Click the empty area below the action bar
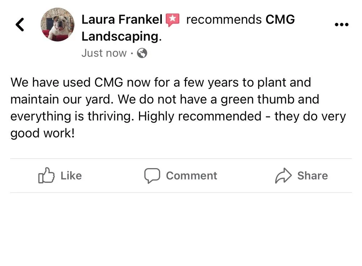Screen dimensions: 362x266 pos(181,228)
